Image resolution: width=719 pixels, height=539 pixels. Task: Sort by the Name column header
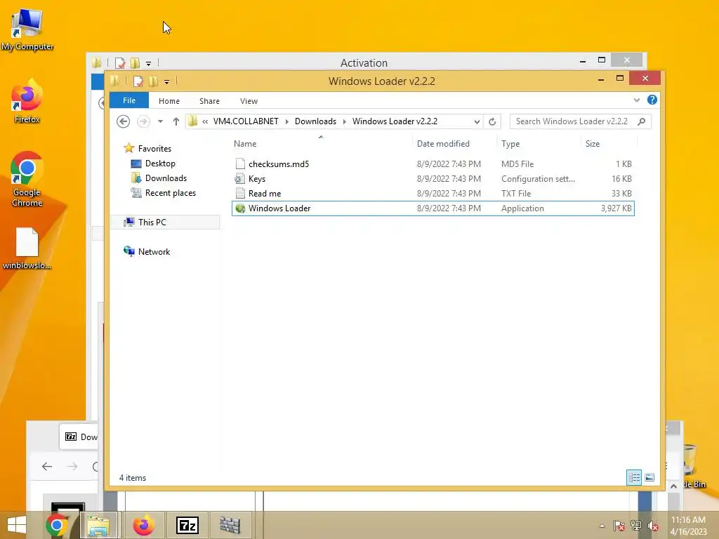[x=322, y=143]
